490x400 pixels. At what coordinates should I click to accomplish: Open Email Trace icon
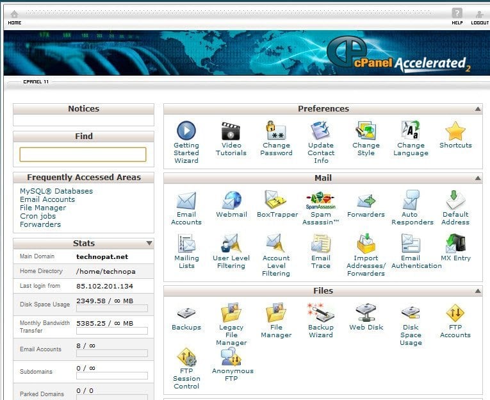point(321,244)
